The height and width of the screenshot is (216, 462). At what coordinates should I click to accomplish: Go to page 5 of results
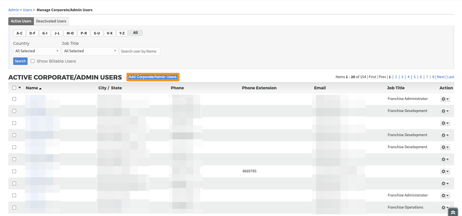coord(415,77)
